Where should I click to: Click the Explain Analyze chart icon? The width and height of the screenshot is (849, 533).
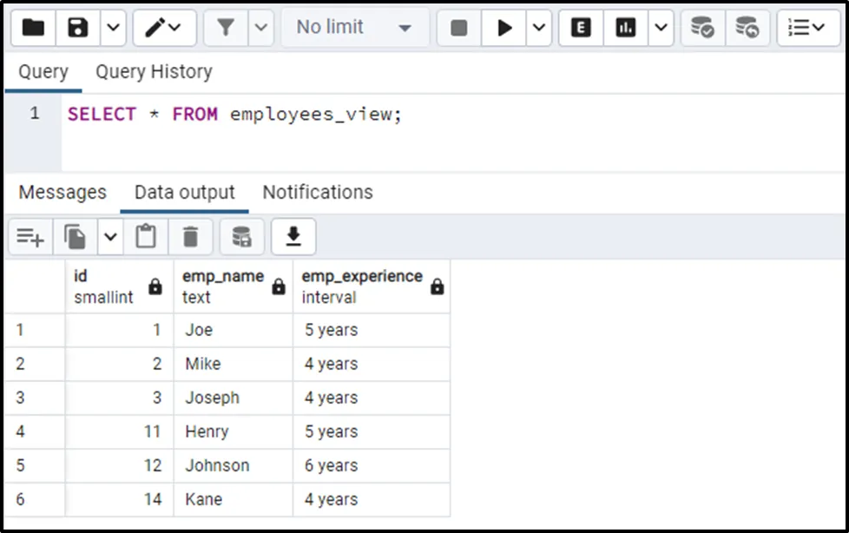tap(625, 28)
